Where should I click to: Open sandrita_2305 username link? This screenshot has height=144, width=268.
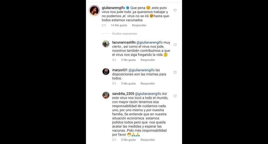point(123,94)
